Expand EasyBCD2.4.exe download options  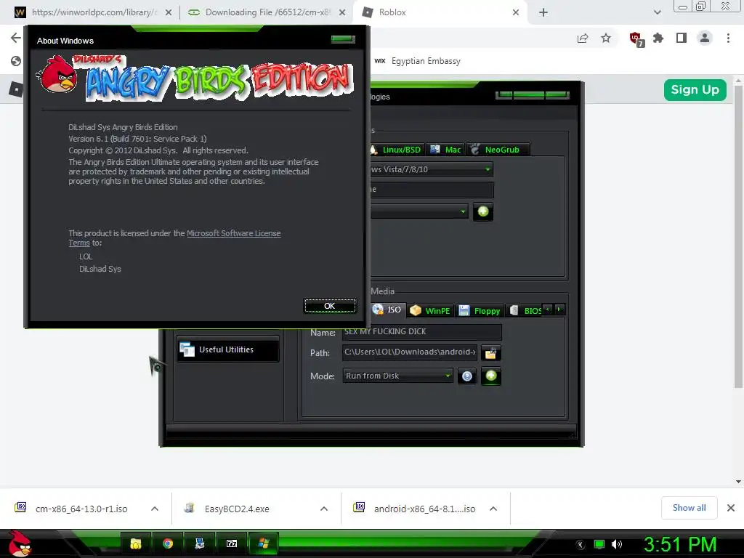324,509
